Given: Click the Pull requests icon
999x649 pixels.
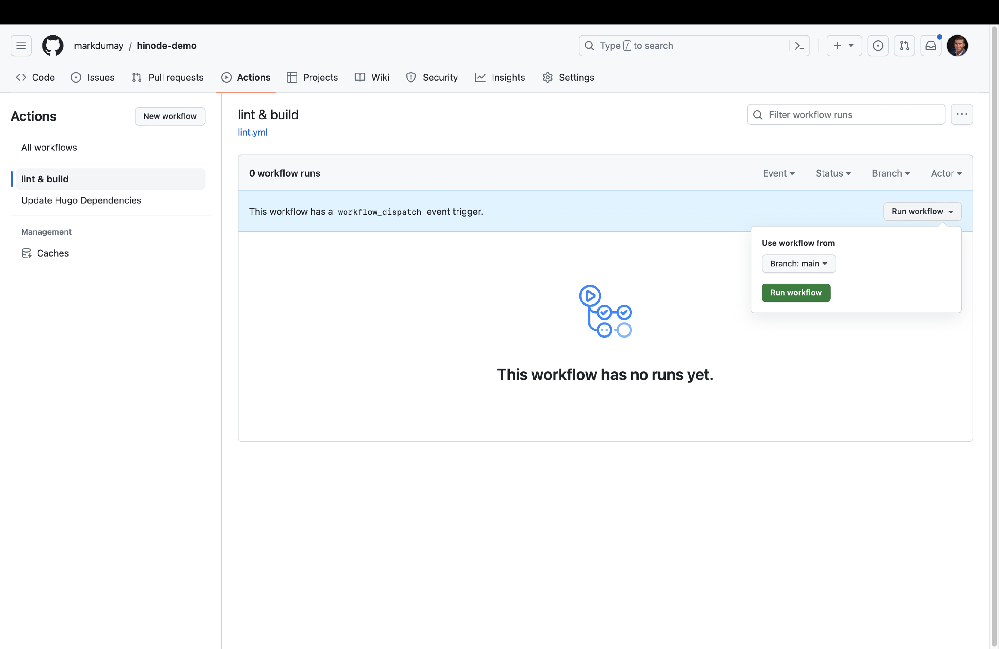Looking at the screenshot, I should (x=136, y=77).
